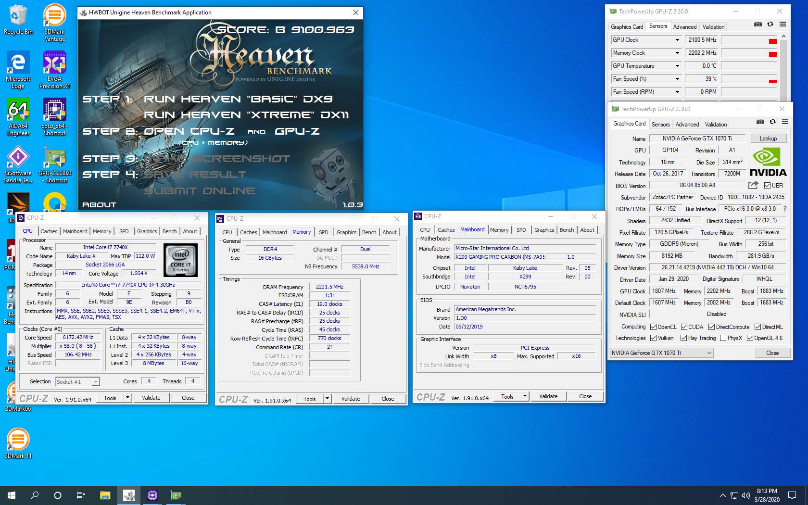Click the GPU-Z screenshot camera icon in Graphics Card window
The height and width of the screenshot is (505, 808).
coord(760,122)
